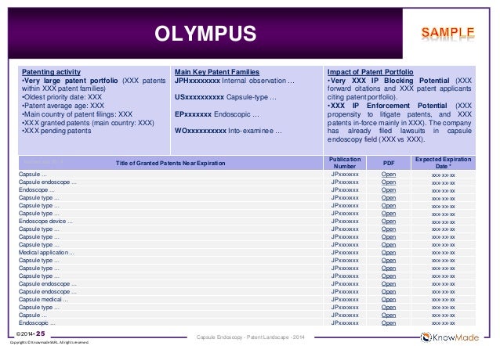This screenshot has height=346, width=500.
Task: Select the WOxxxxxxxxxx Into-examinee entry
Action: pyautogui.click(x=228, y=131)
